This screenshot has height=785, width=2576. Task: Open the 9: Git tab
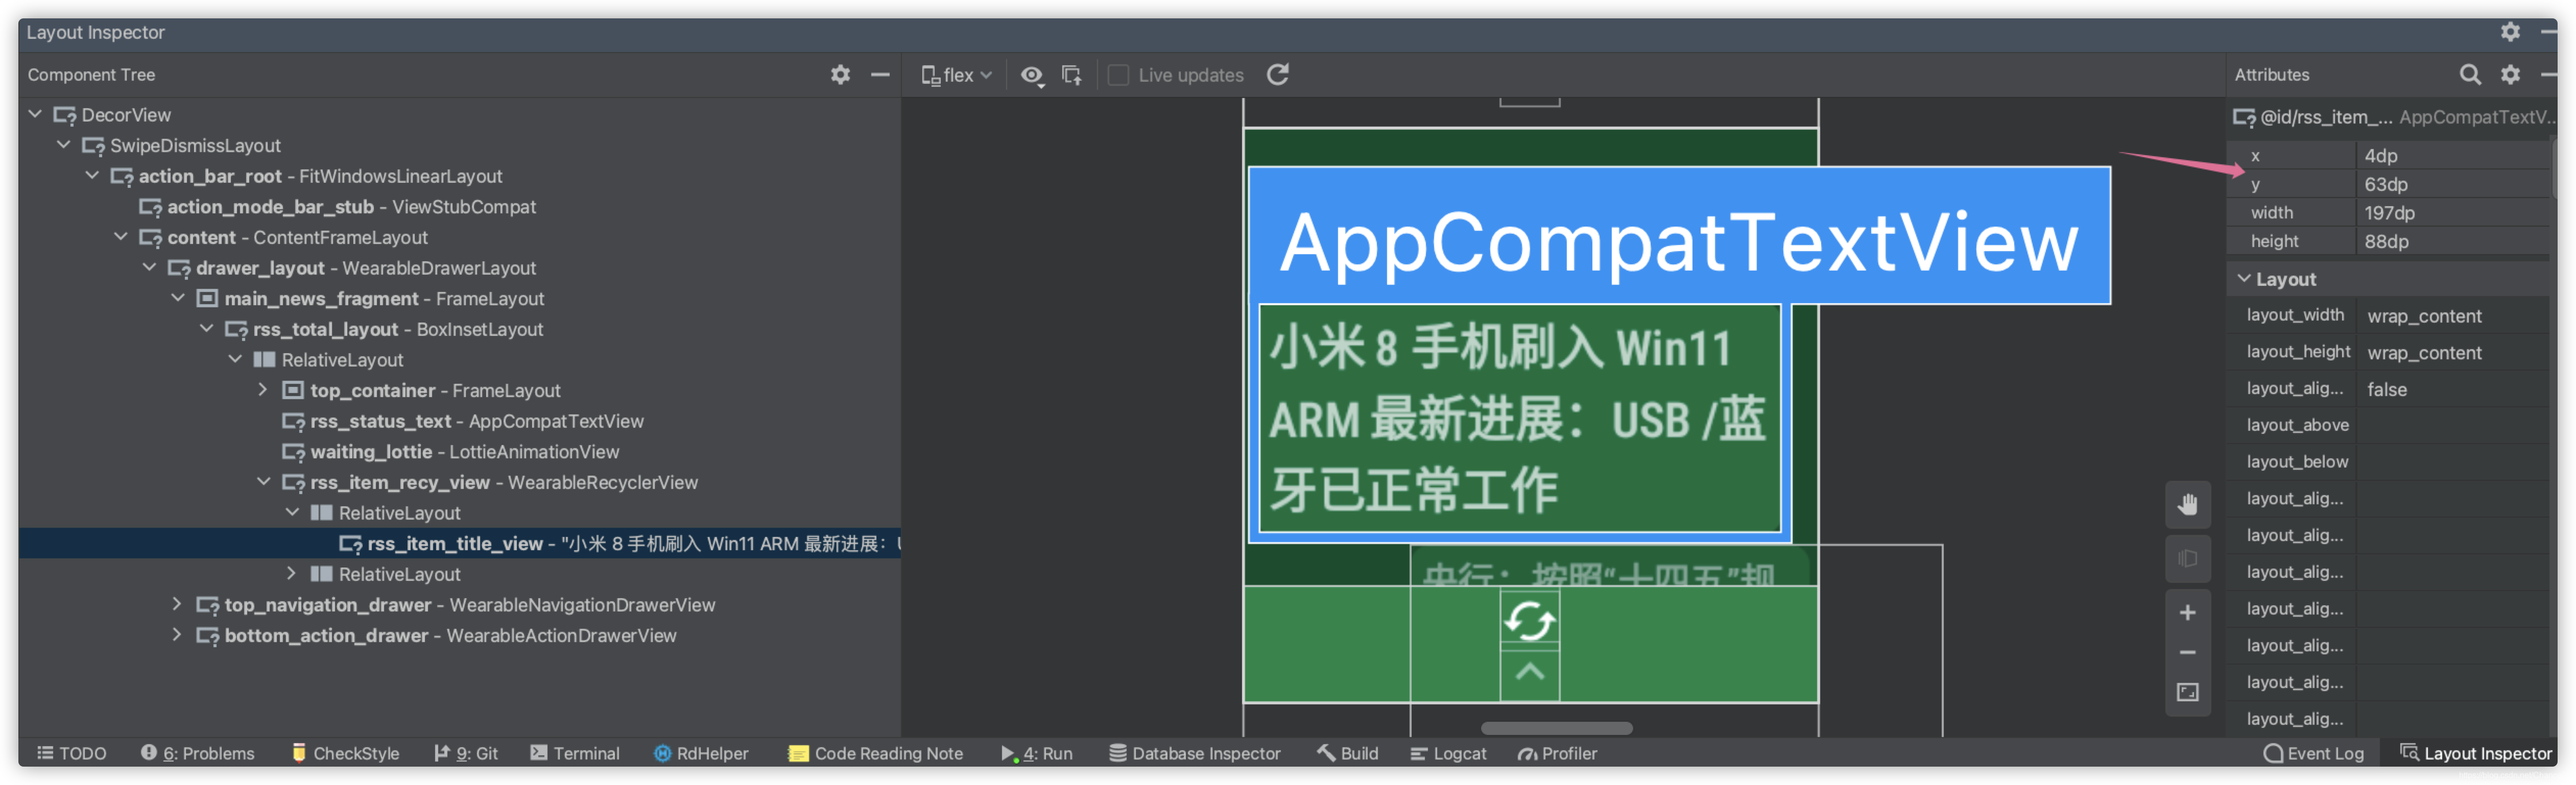tap(466, 753)
